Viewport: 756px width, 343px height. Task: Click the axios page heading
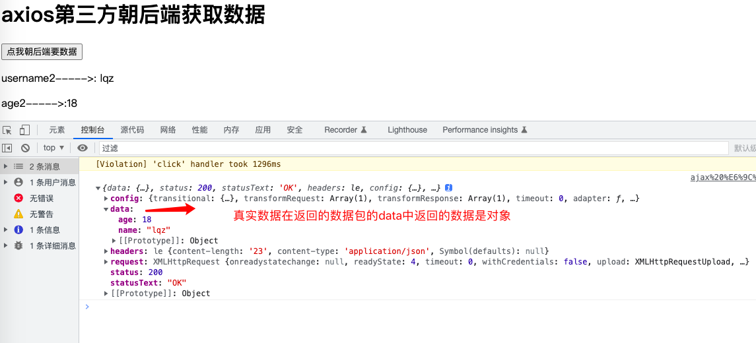133,15
